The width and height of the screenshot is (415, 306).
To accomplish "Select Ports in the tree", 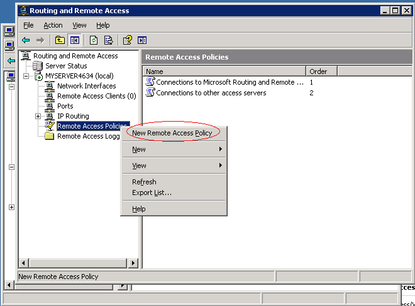I will pyautogui.click(x=65, y=106).
